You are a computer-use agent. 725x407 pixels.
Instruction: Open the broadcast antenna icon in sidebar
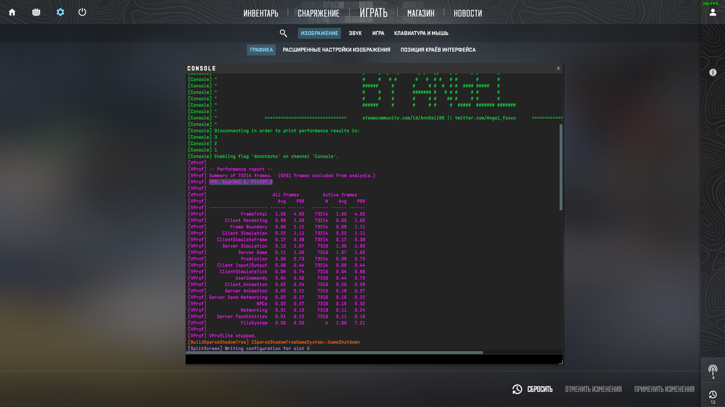(x=713, y=370)
